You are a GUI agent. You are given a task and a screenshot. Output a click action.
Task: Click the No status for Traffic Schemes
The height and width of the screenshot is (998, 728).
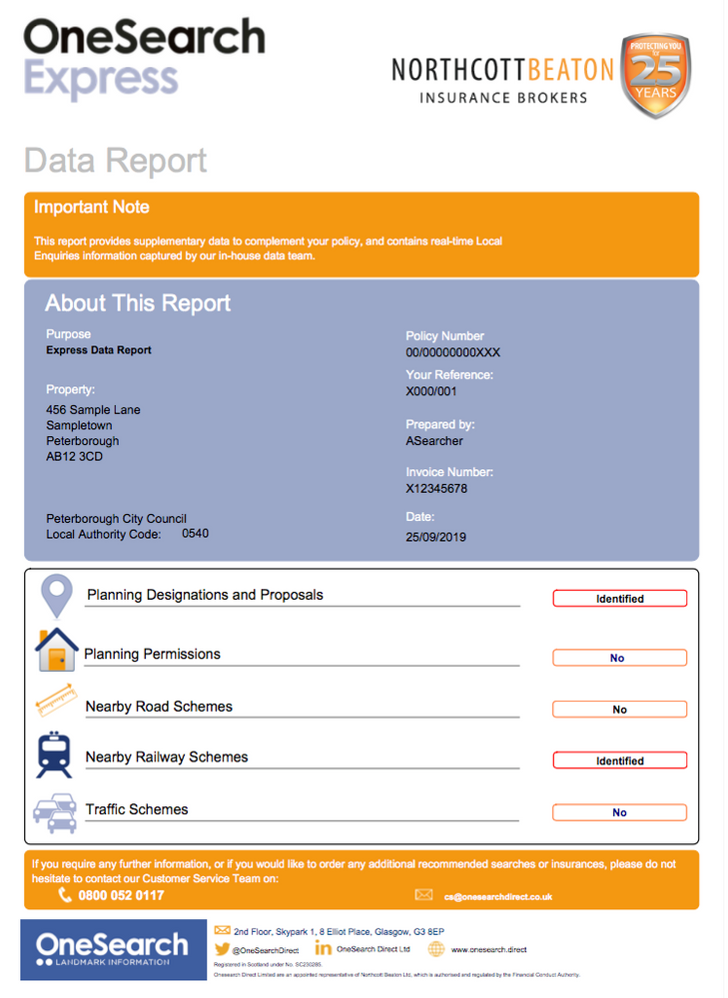point(620,812)
